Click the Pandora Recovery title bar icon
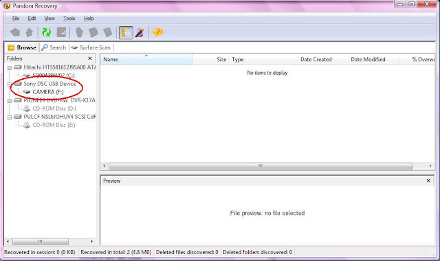This screenshot has height=261, width=440. coord(7,6)
